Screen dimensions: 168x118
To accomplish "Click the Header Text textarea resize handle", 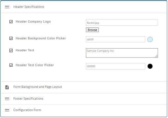I will 157,56.
